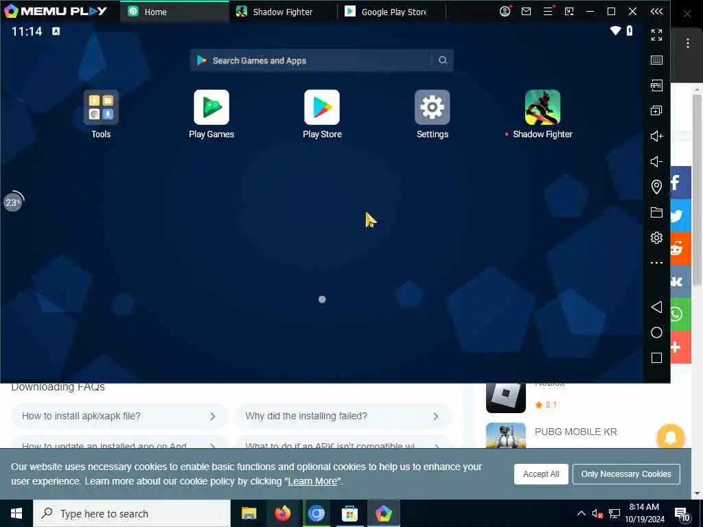Image resolution: width=703 pixels, height=527 pixels.
Task: Open the MEmu account profile icon
Action: pyautogui.click(x=505, y=11)
